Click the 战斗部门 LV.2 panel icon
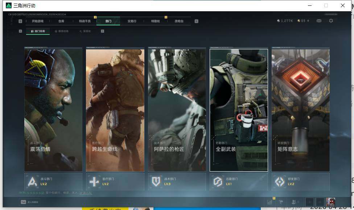Viewport: 354px width, 210px height. tap(32, 182)
